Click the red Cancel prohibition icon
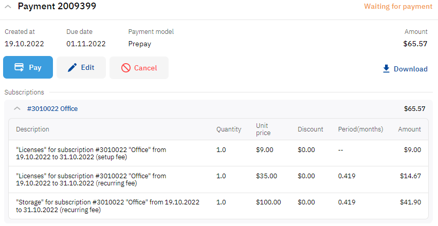Image resolution: width=438 pixels, height=226 pixels. pos(126,68)
